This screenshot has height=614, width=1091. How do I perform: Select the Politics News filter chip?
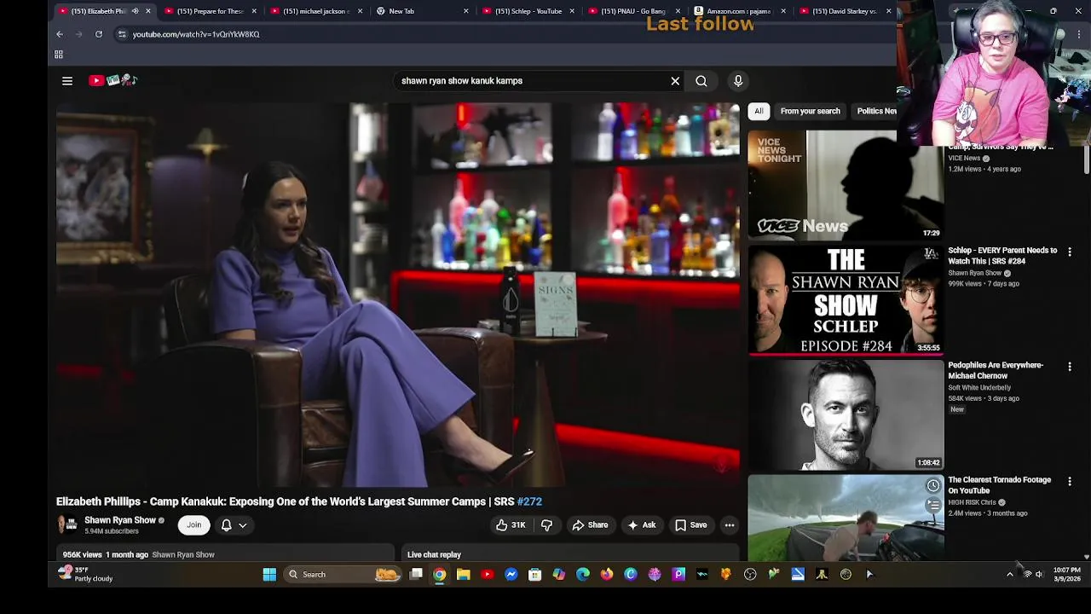tap(874, 111)
